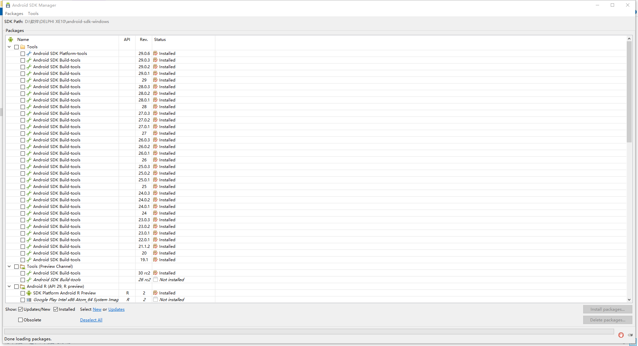Click the loading progress bar
The image size is (638, 346).
309,331
